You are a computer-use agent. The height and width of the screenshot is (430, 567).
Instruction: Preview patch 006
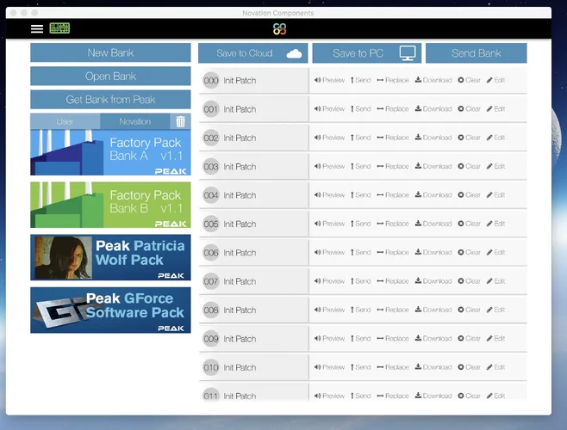click(329, 252)
